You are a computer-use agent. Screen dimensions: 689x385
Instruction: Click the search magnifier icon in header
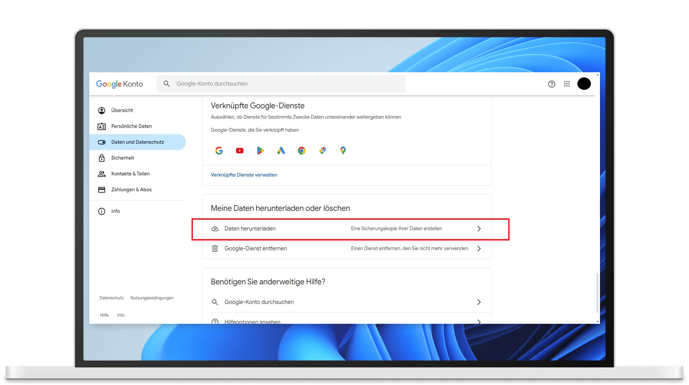coord(166,84)
